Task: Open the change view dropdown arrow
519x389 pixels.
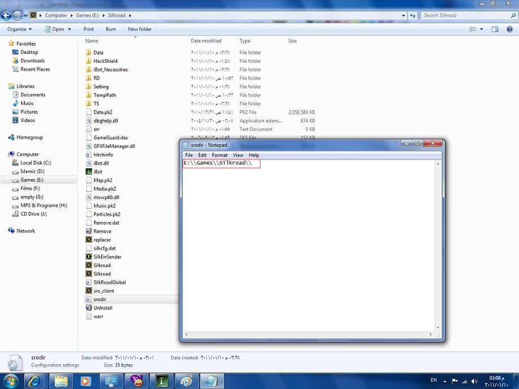Action: 481,29
